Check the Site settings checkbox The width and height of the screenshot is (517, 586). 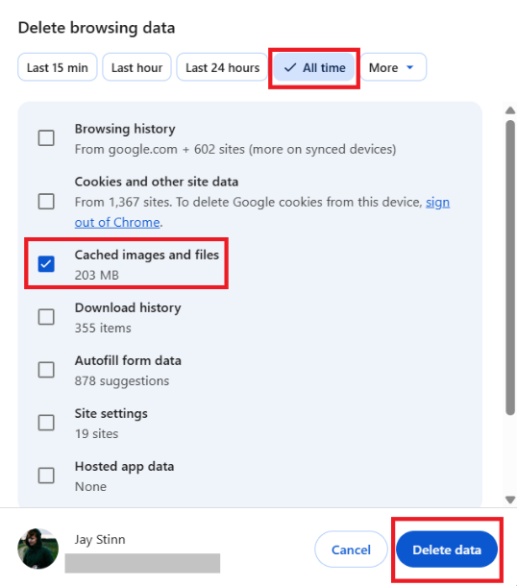46,423
